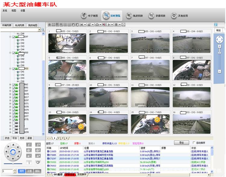
Task: Zoom in map with plus button
Action: pos(219,47)
